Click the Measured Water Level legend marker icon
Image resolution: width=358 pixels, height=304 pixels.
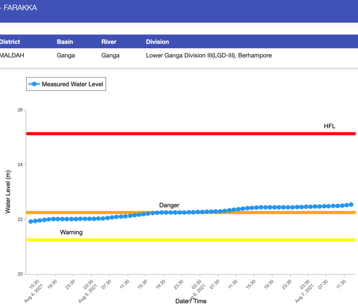(34, 84)
